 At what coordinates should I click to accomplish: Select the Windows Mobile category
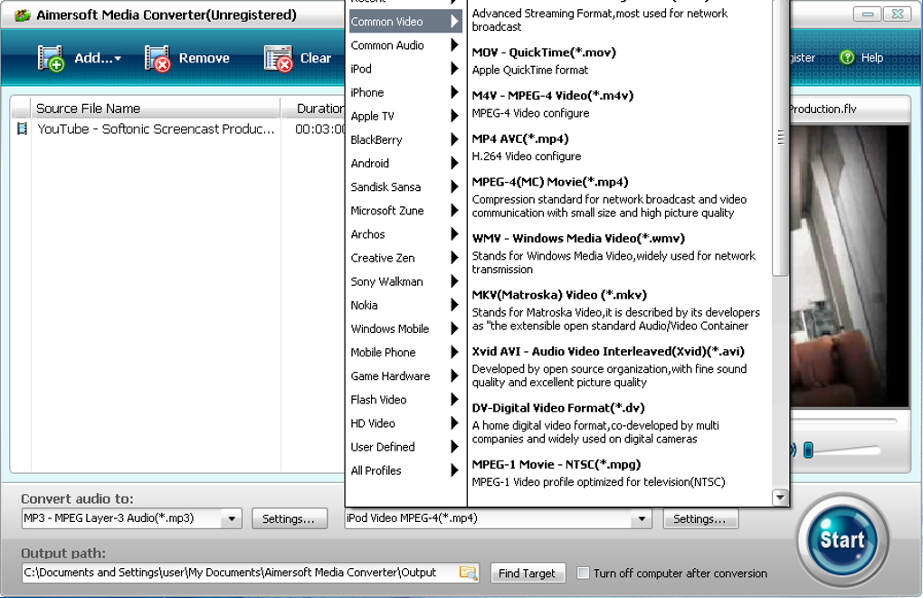click(x=405, y=328)
